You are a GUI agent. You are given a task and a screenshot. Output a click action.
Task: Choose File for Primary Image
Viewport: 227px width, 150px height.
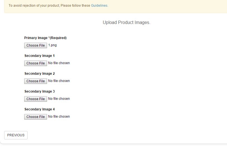(x=36, y=45)
